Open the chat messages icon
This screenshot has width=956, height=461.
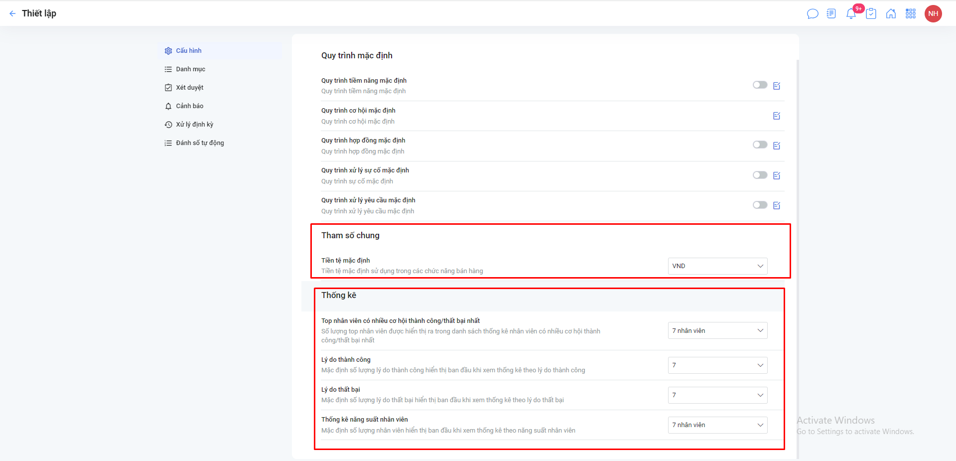point(812,14)
